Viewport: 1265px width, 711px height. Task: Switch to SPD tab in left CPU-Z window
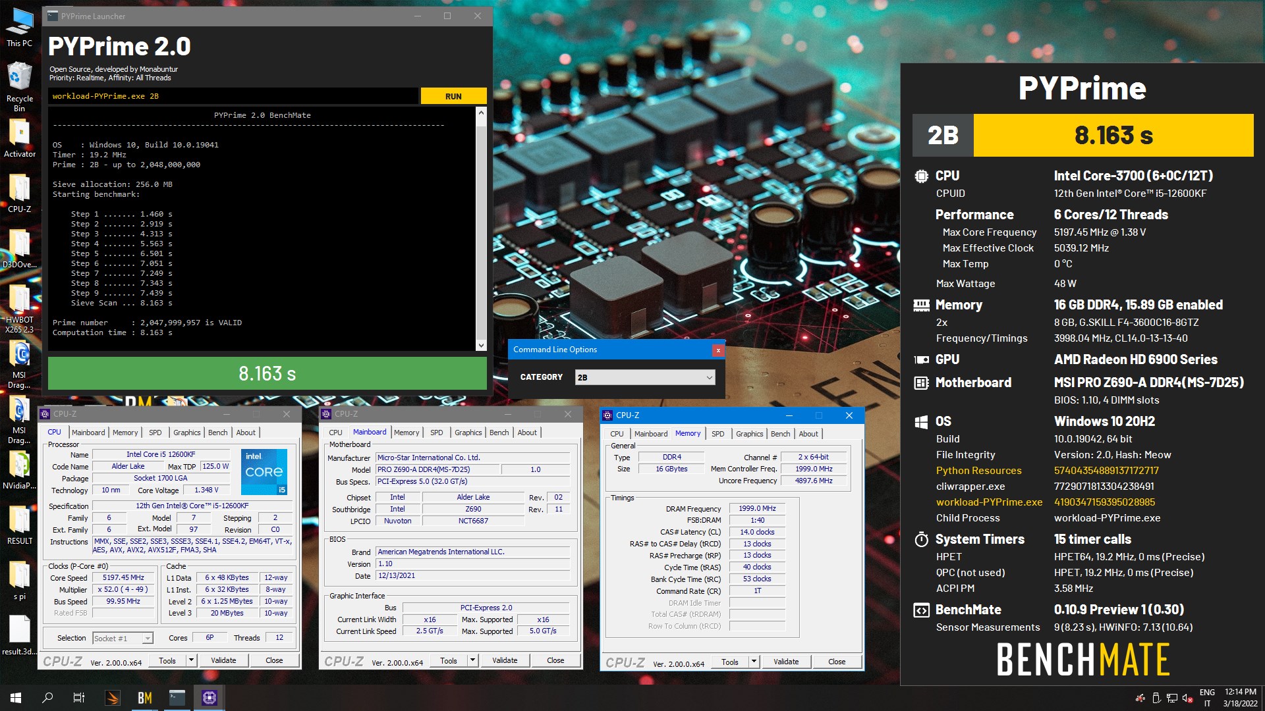click(155, 433)
